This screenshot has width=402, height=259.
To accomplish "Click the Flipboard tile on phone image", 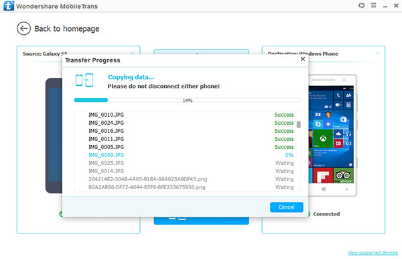I will click(x=323, y=176).
